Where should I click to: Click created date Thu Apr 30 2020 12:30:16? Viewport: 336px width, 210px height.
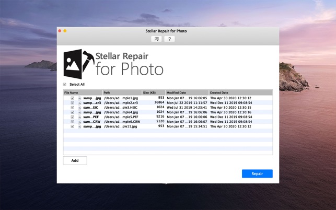tap(230, 112)
